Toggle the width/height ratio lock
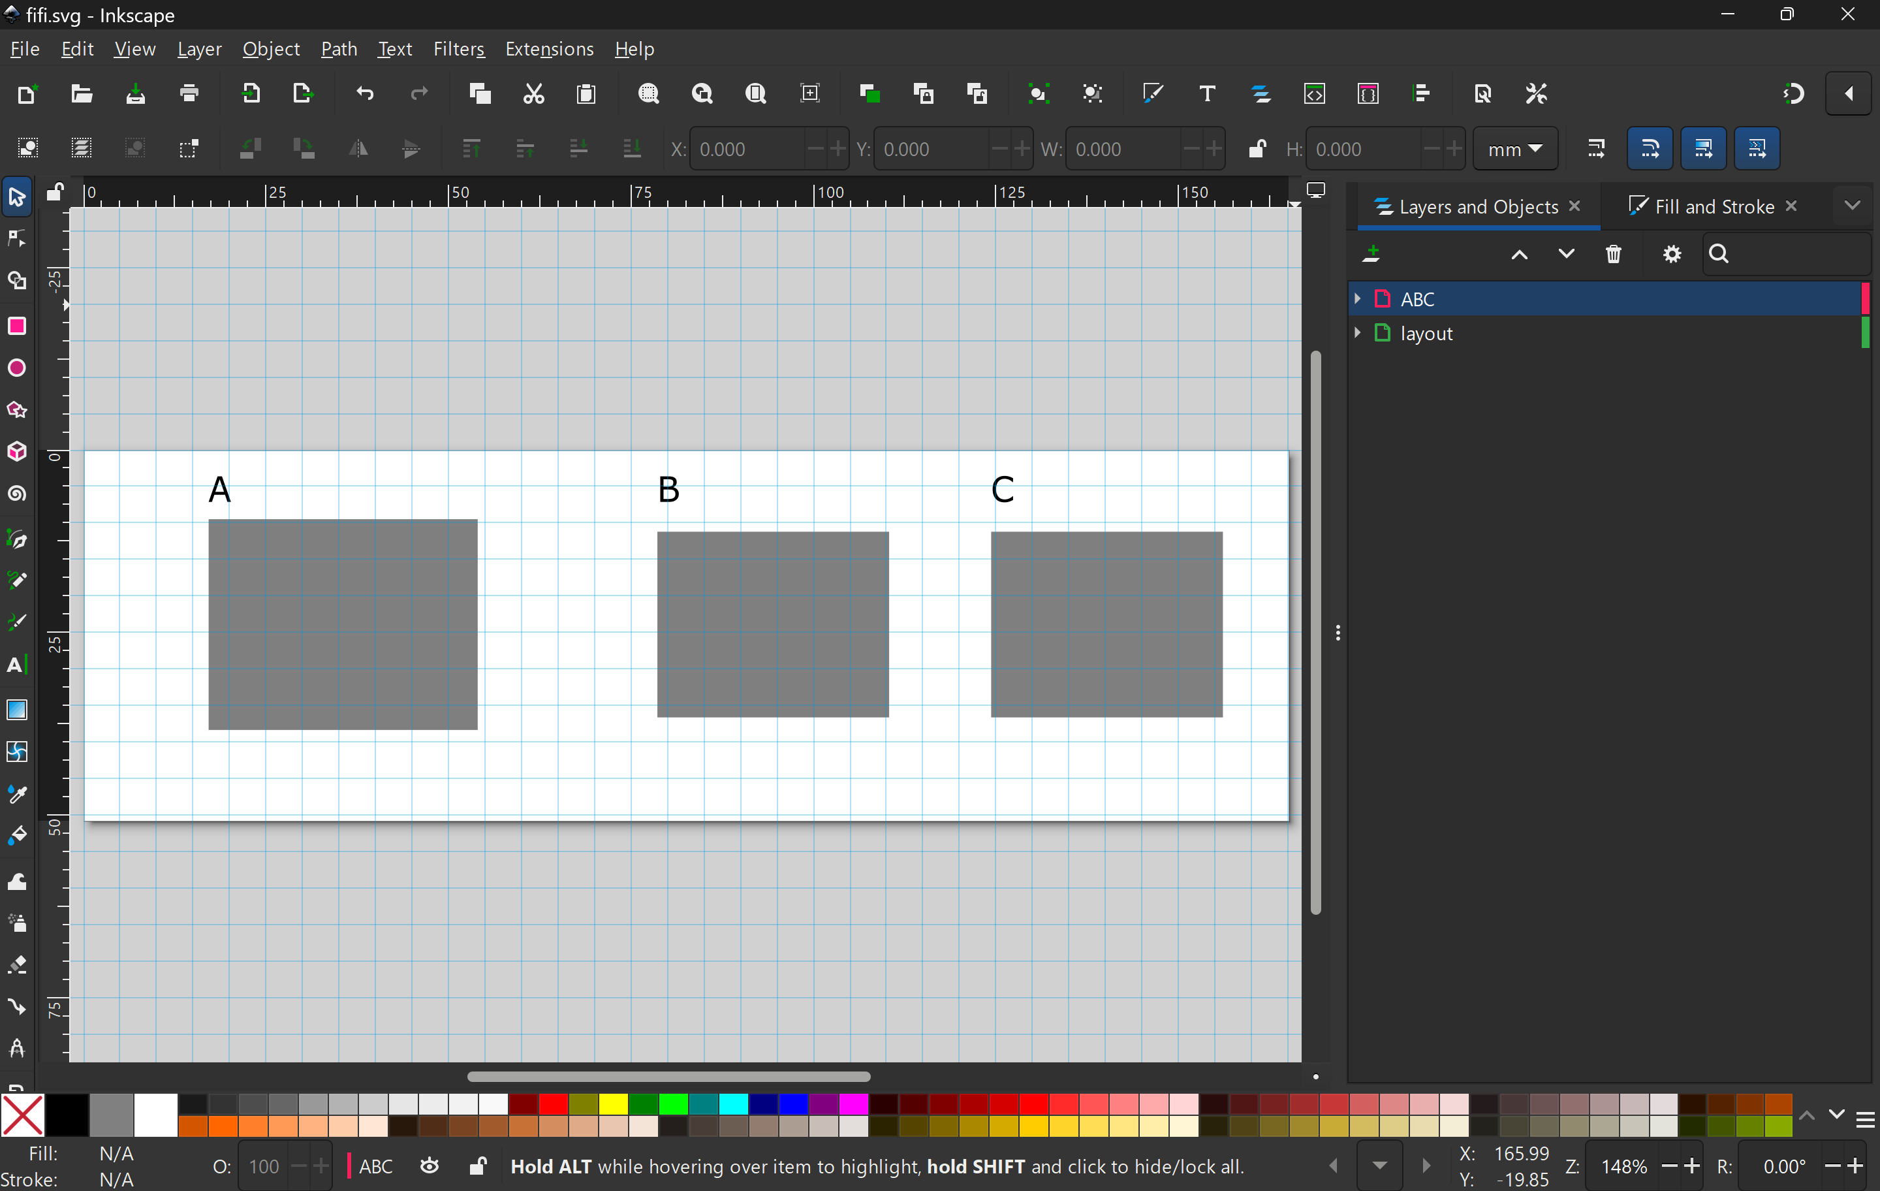Viewport: 1880px width, 1191px height. tap(1256, 148)
